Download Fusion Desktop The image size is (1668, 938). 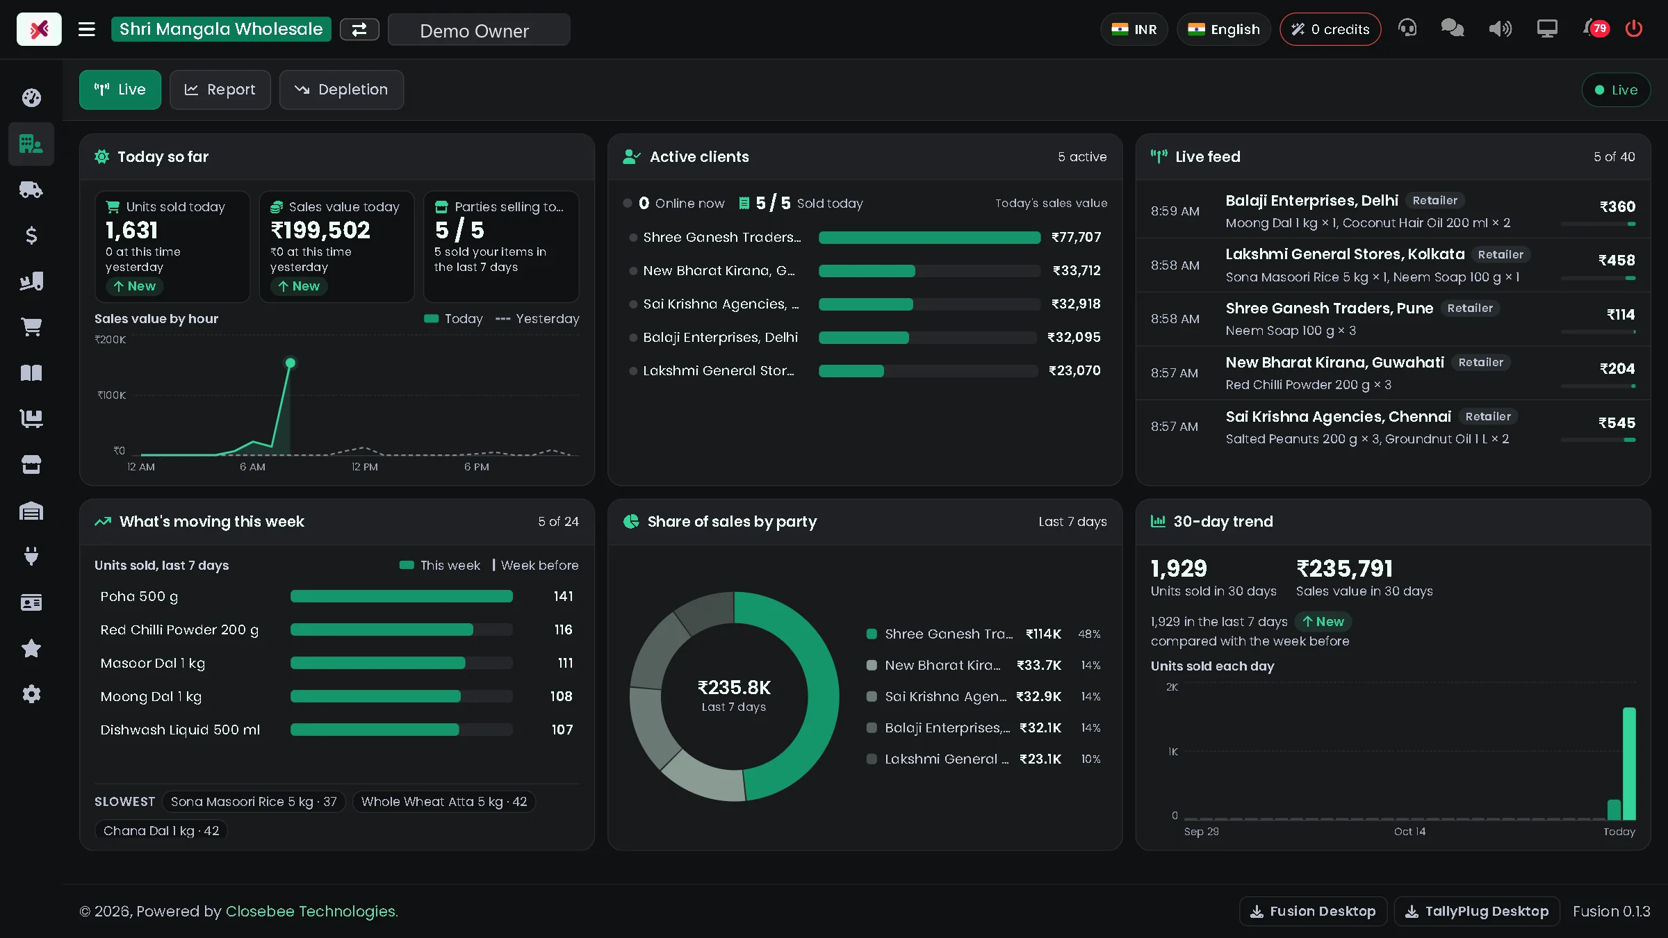click(1313, 911)
